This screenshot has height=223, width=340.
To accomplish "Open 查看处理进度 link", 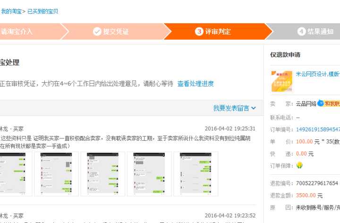I will pos(195,84).
